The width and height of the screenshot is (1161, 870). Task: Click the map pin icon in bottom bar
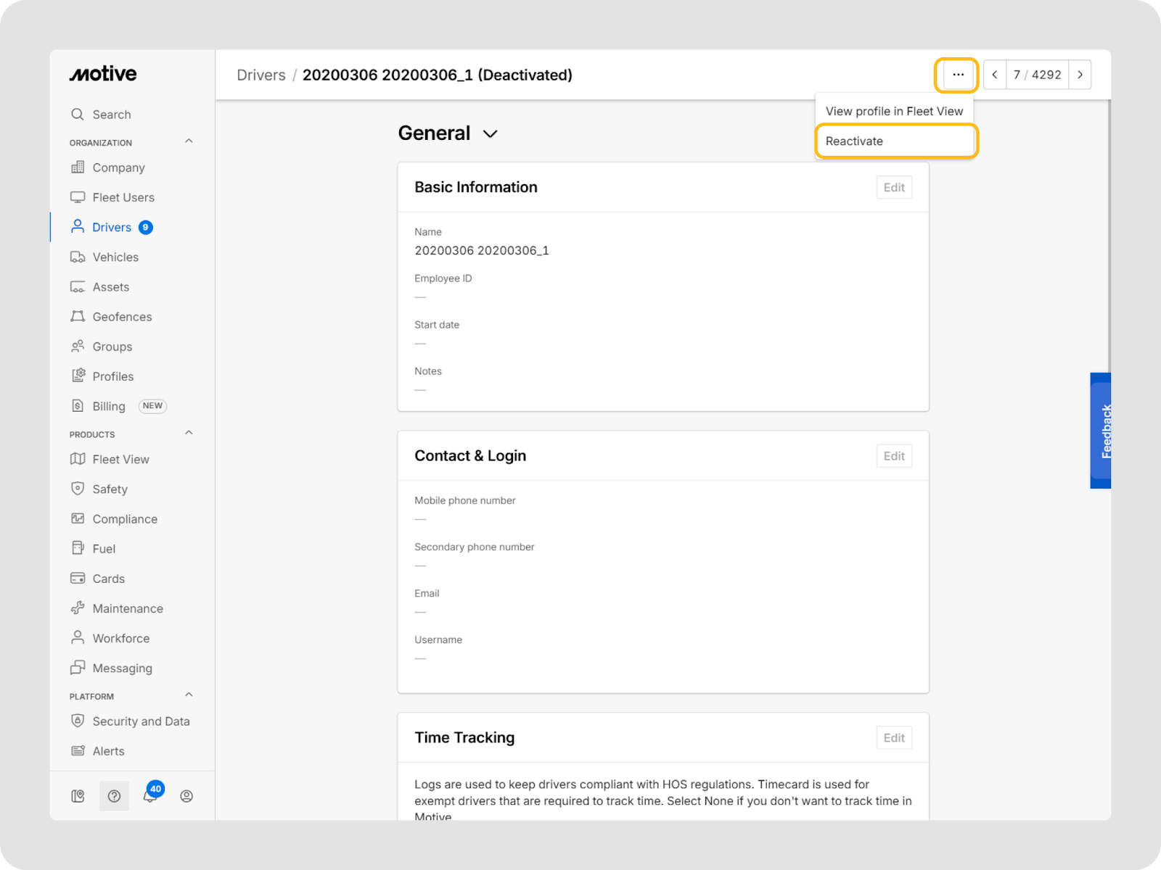(78, 796)
